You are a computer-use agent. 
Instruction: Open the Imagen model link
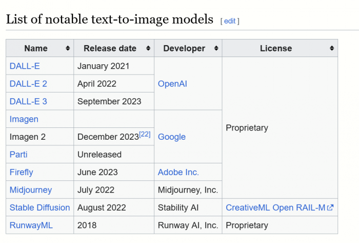coord(24,119)
